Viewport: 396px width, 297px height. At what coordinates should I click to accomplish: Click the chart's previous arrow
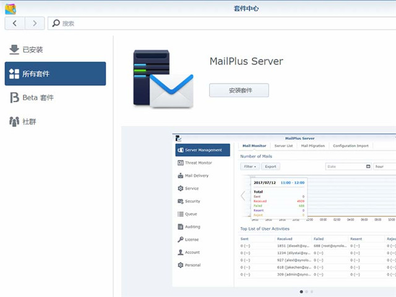click(x=243, y=196)
